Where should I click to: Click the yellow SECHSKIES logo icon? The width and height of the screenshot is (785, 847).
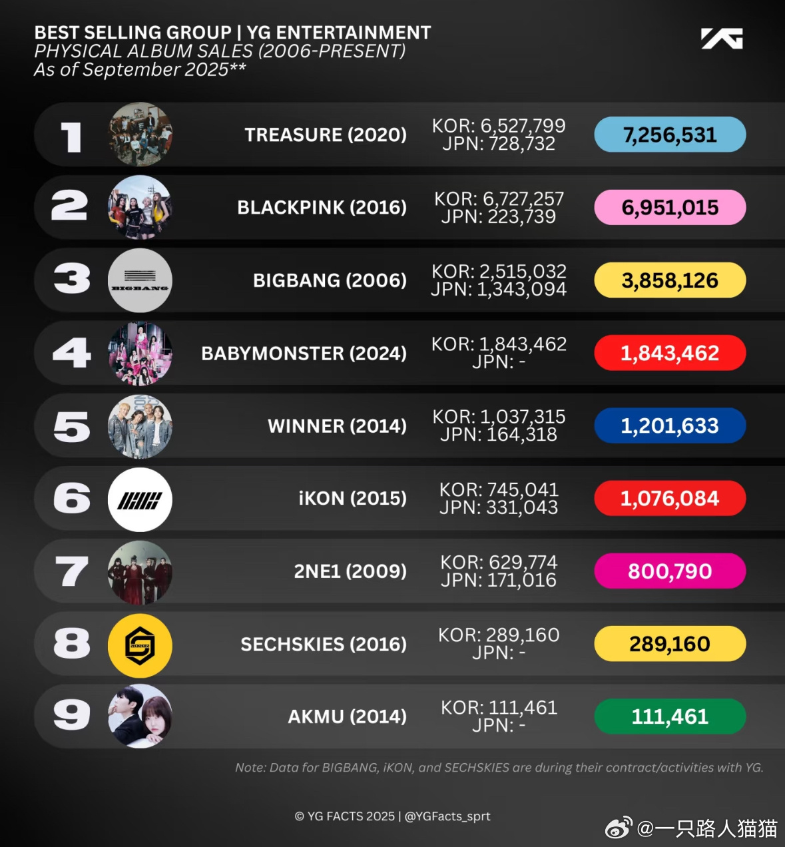click(140, 645)
